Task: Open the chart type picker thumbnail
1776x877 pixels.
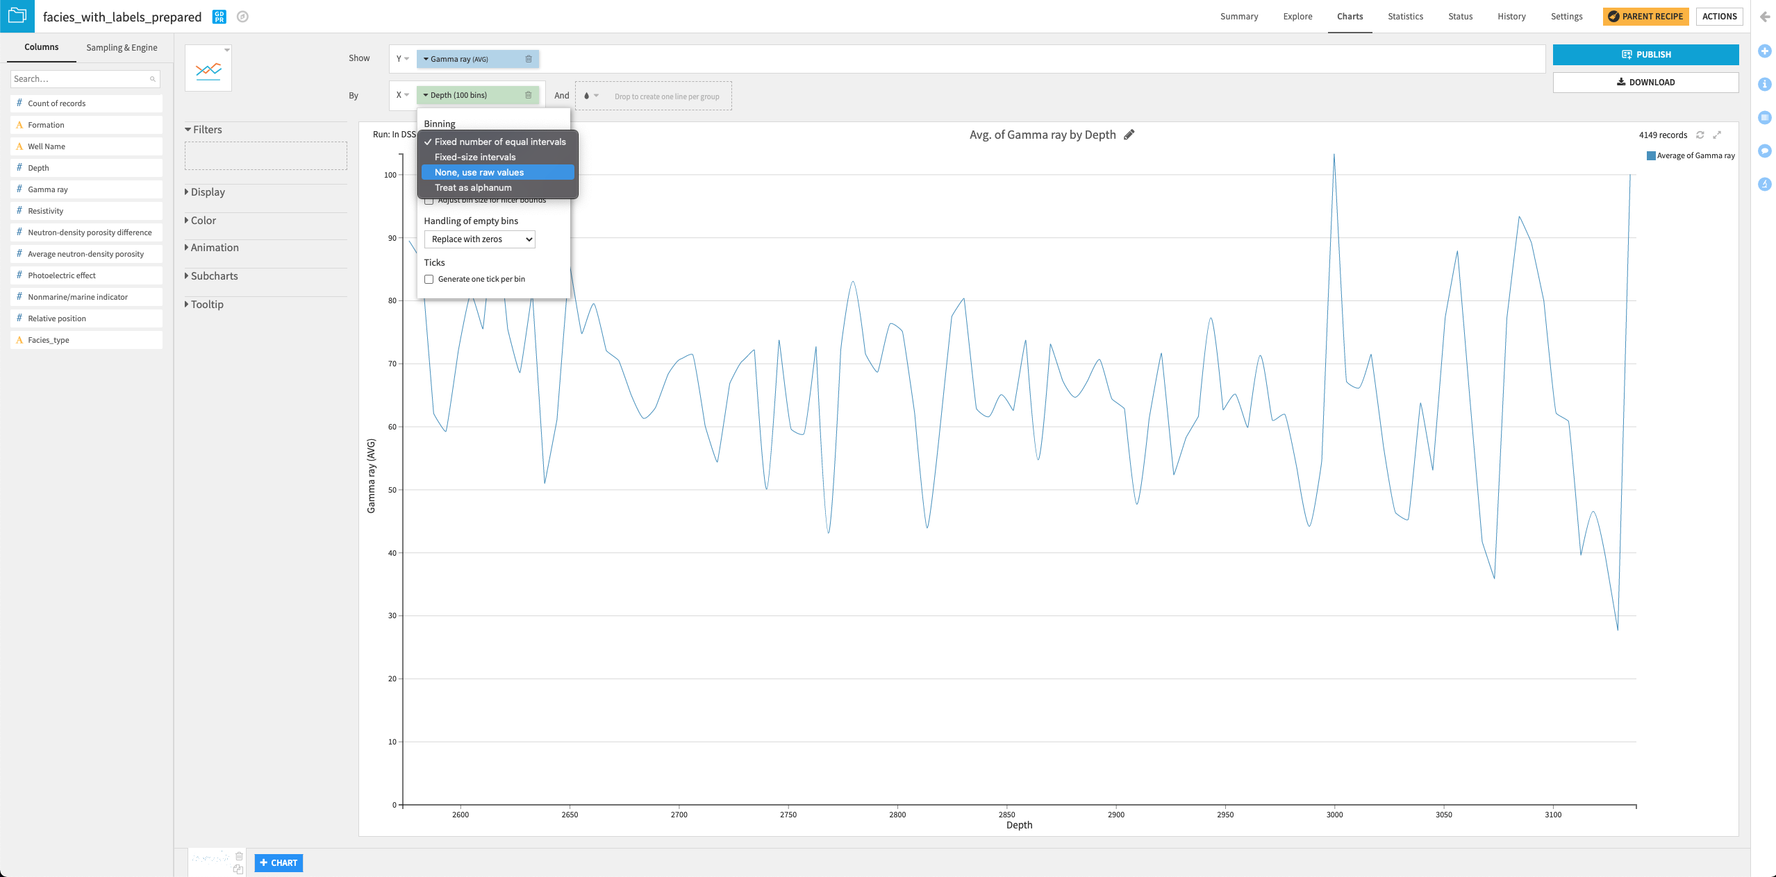Action: point(208,68)
